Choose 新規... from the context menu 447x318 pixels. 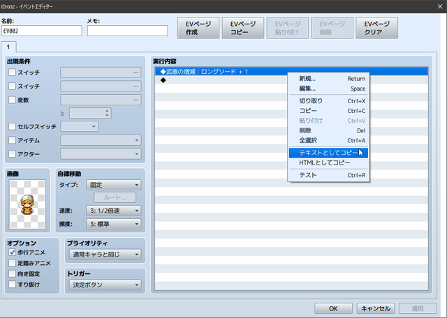click(x=328, y=79)
